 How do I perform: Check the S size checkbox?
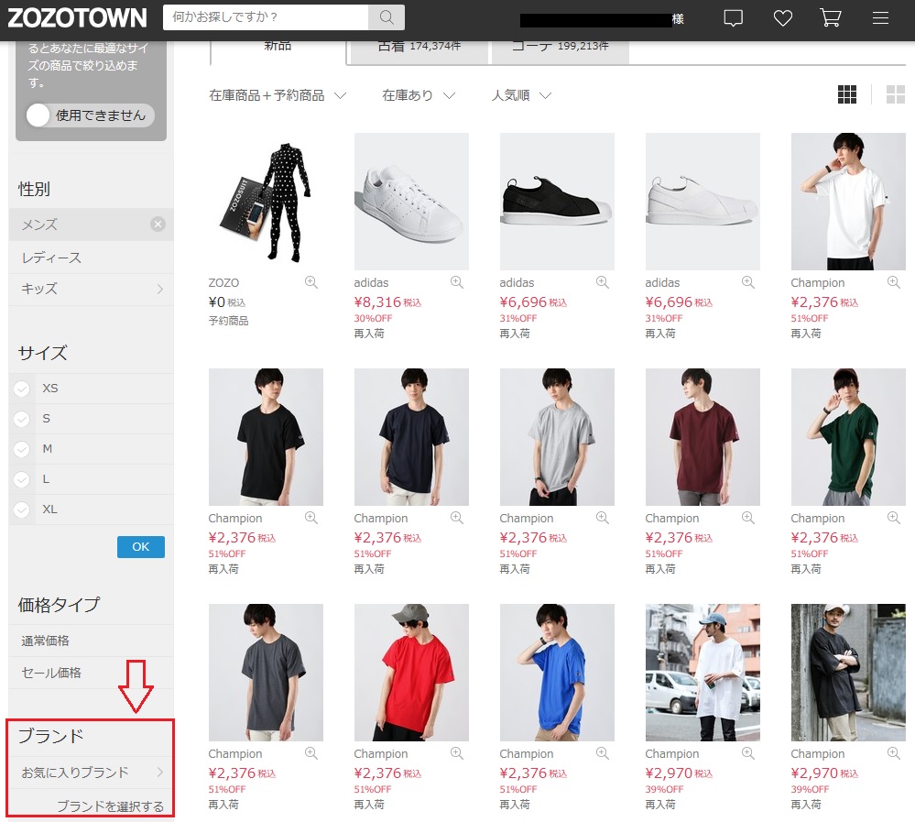point(22,419)
